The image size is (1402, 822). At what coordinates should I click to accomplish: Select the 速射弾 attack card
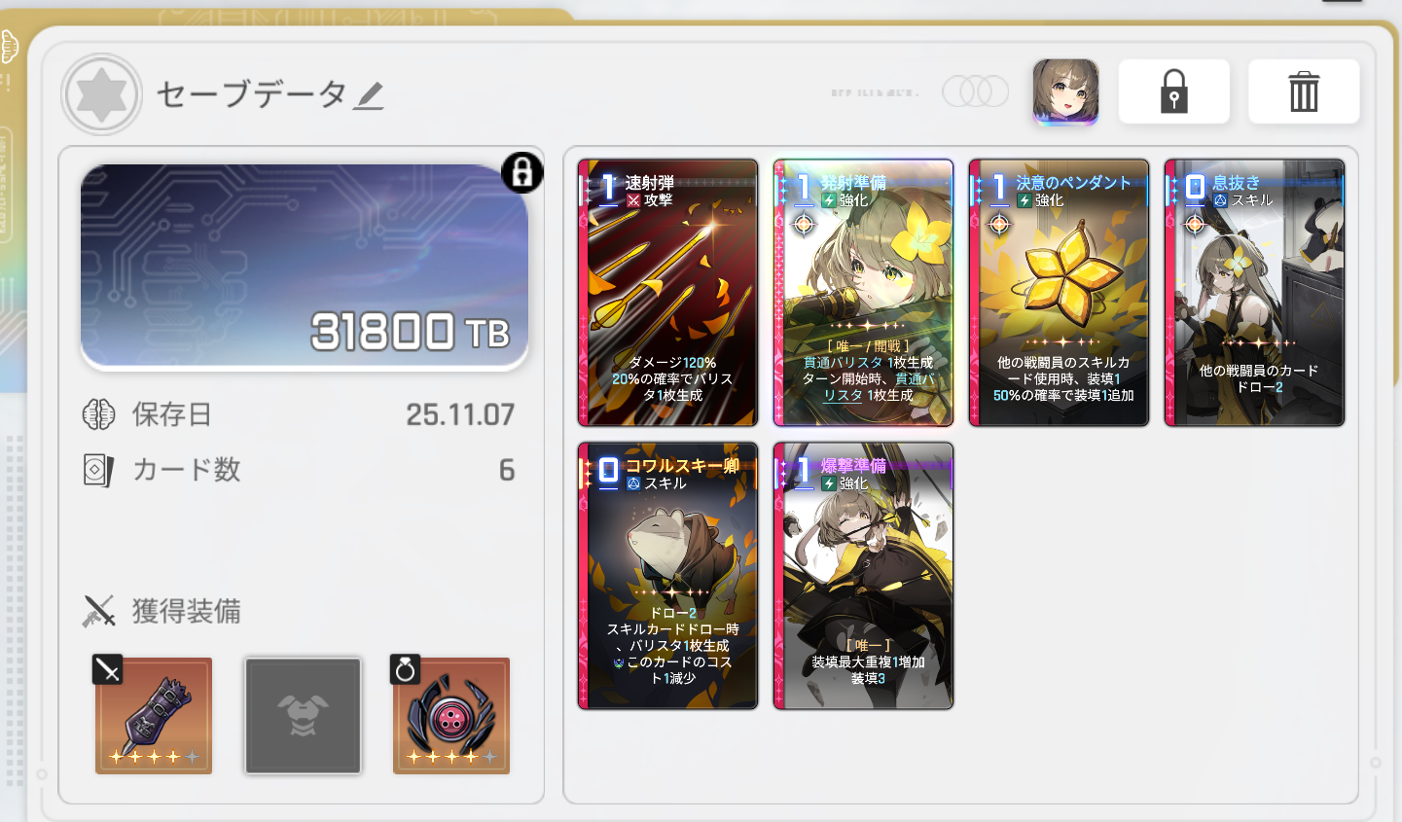[667, 293]
